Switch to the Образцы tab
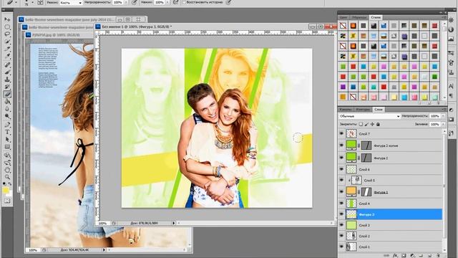The height and width of the screenshot is (258, 458). (359, 17)
